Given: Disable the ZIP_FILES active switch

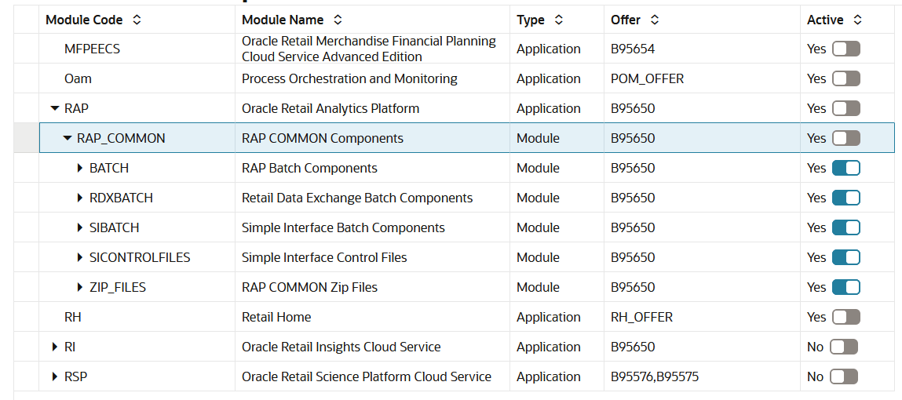Looking at the screenshot, I should (846, 287).
